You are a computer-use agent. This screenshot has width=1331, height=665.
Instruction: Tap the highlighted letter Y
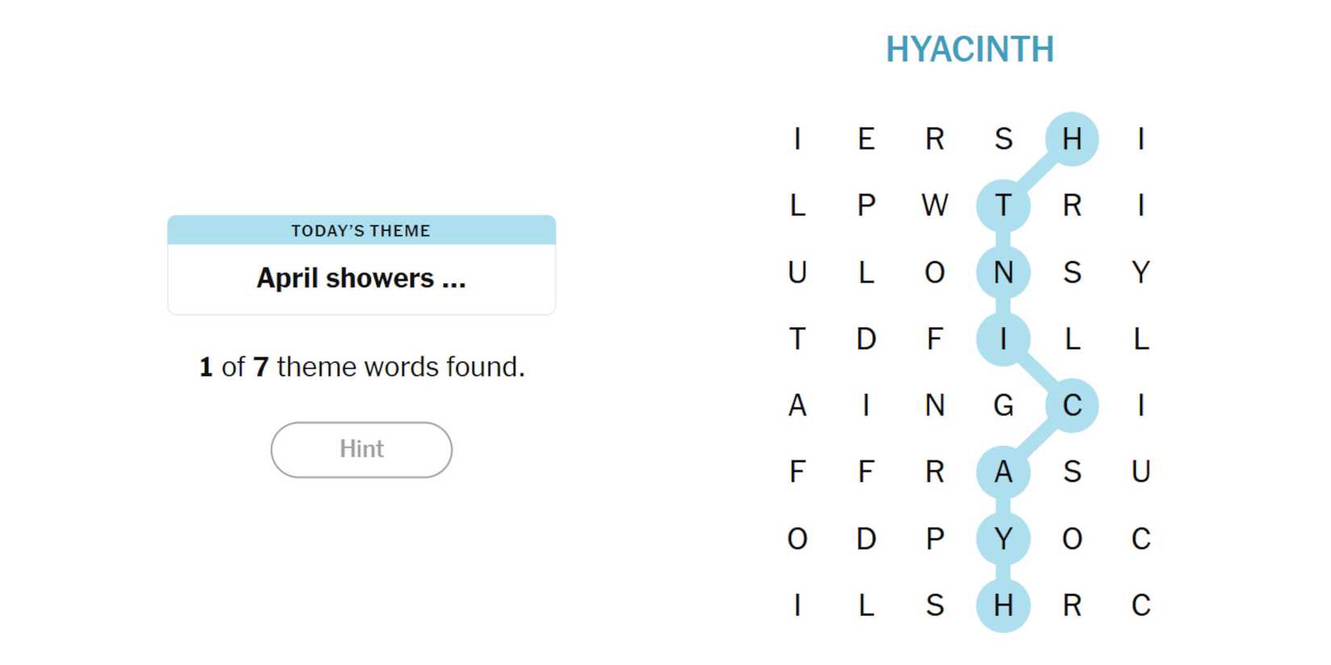(x=1003, y=538)
